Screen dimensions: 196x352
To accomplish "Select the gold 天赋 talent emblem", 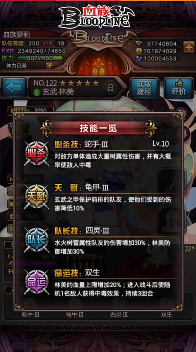I will click(37, 197).
